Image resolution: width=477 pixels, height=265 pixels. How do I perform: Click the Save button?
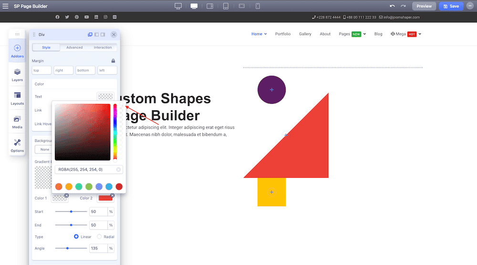click(451, 6)
